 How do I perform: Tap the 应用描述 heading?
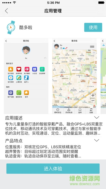[14, 118]
